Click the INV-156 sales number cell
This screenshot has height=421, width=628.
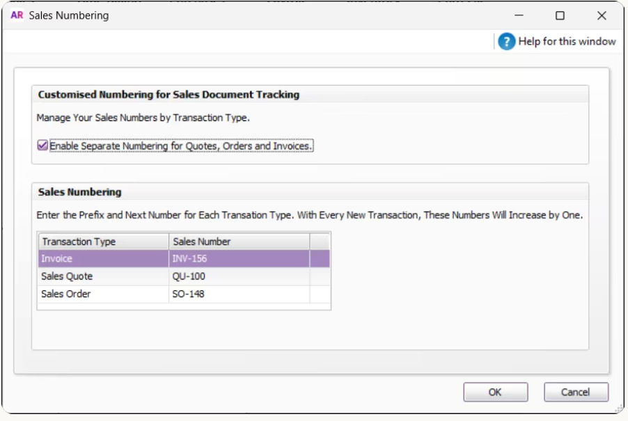[x=239, y=259]
